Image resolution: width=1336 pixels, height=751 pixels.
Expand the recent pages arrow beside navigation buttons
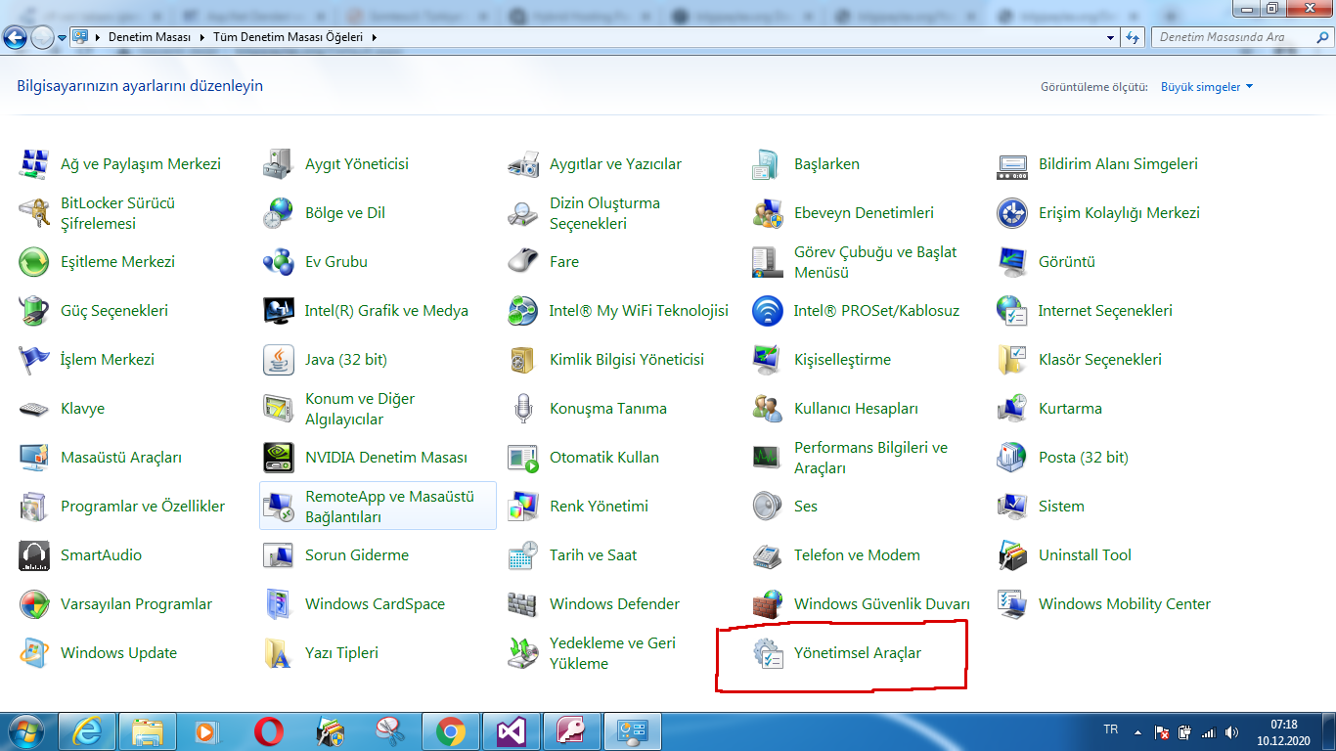(x=63, y=38)
